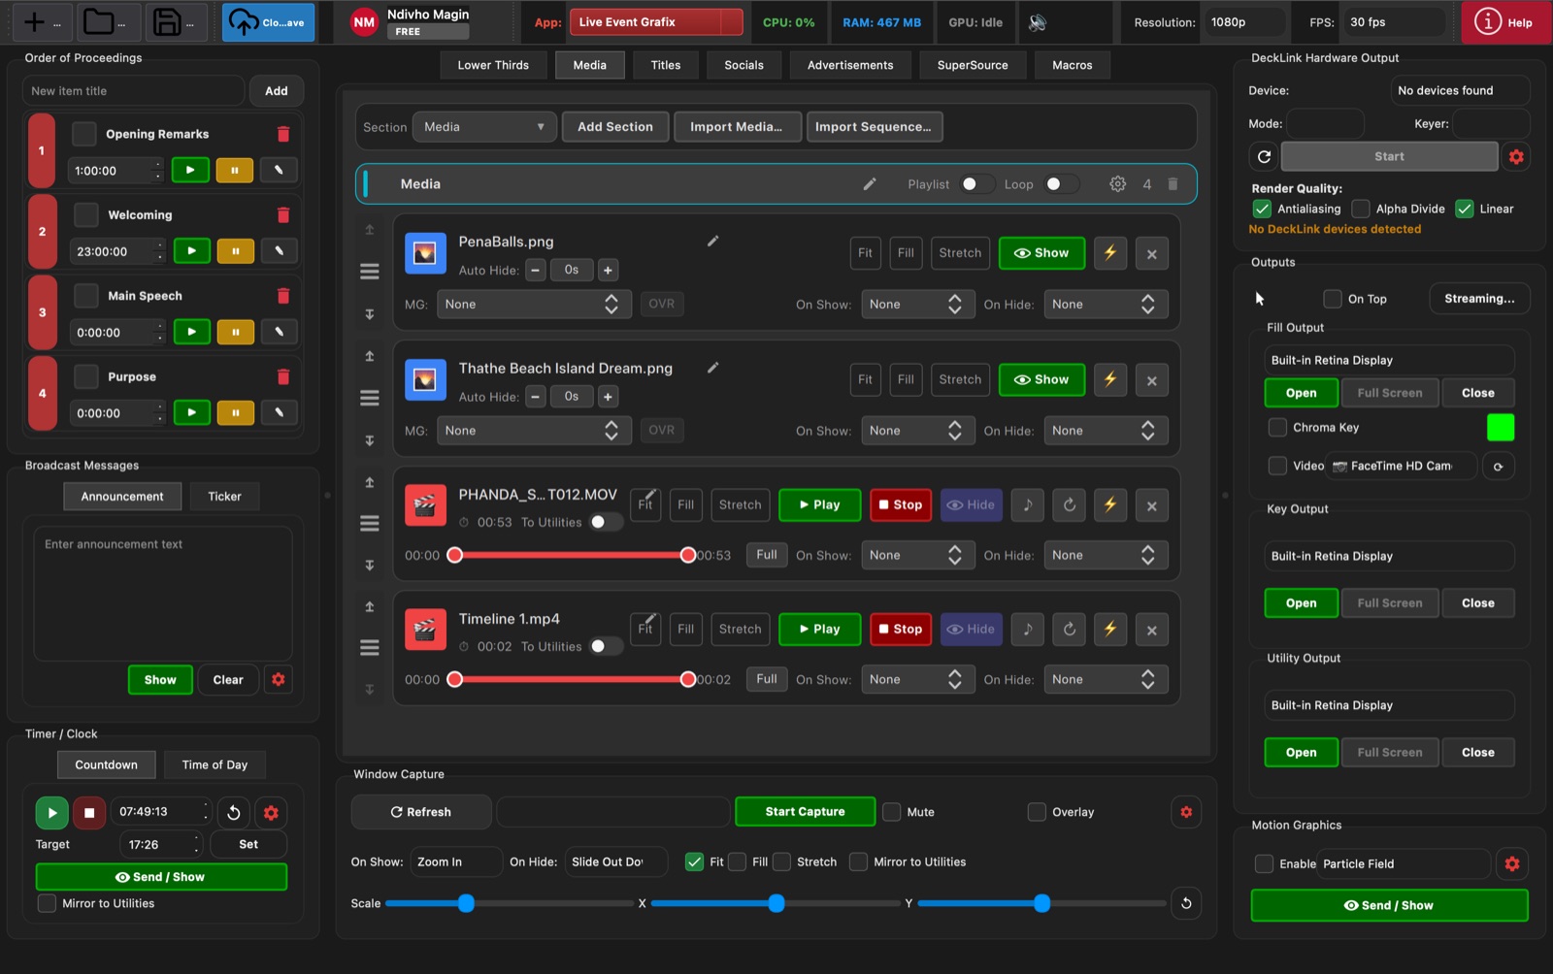Open Media section settings gear
Viewport: 1553px width, 974px height.
1117,183
